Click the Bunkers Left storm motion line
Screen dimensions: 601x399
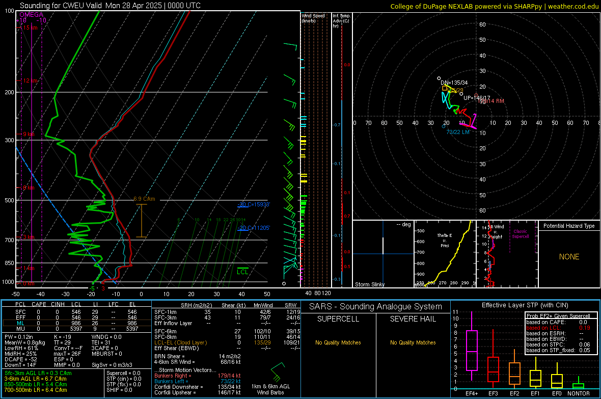pyautogui.click(x=198, y=381)
